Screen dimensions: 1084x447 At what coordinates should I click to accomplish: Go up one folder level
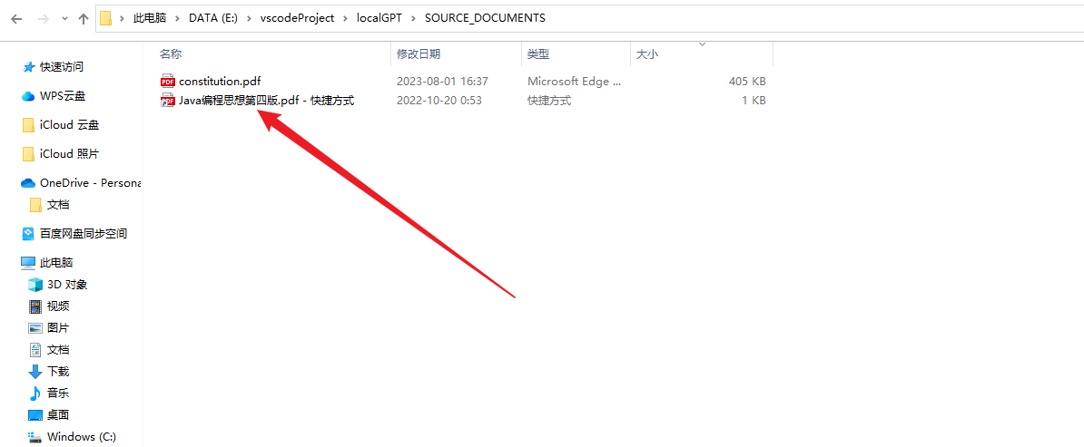(84, 19)
